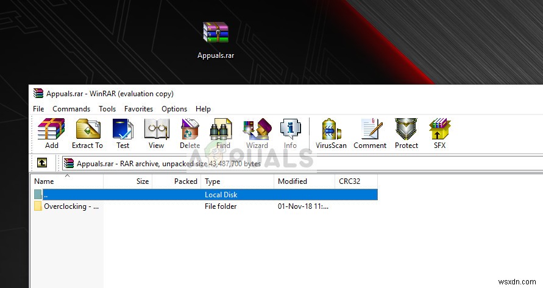Screen dimensions: 543x288
Task: Sort by the Modified column header
Action: pos(304,181)
